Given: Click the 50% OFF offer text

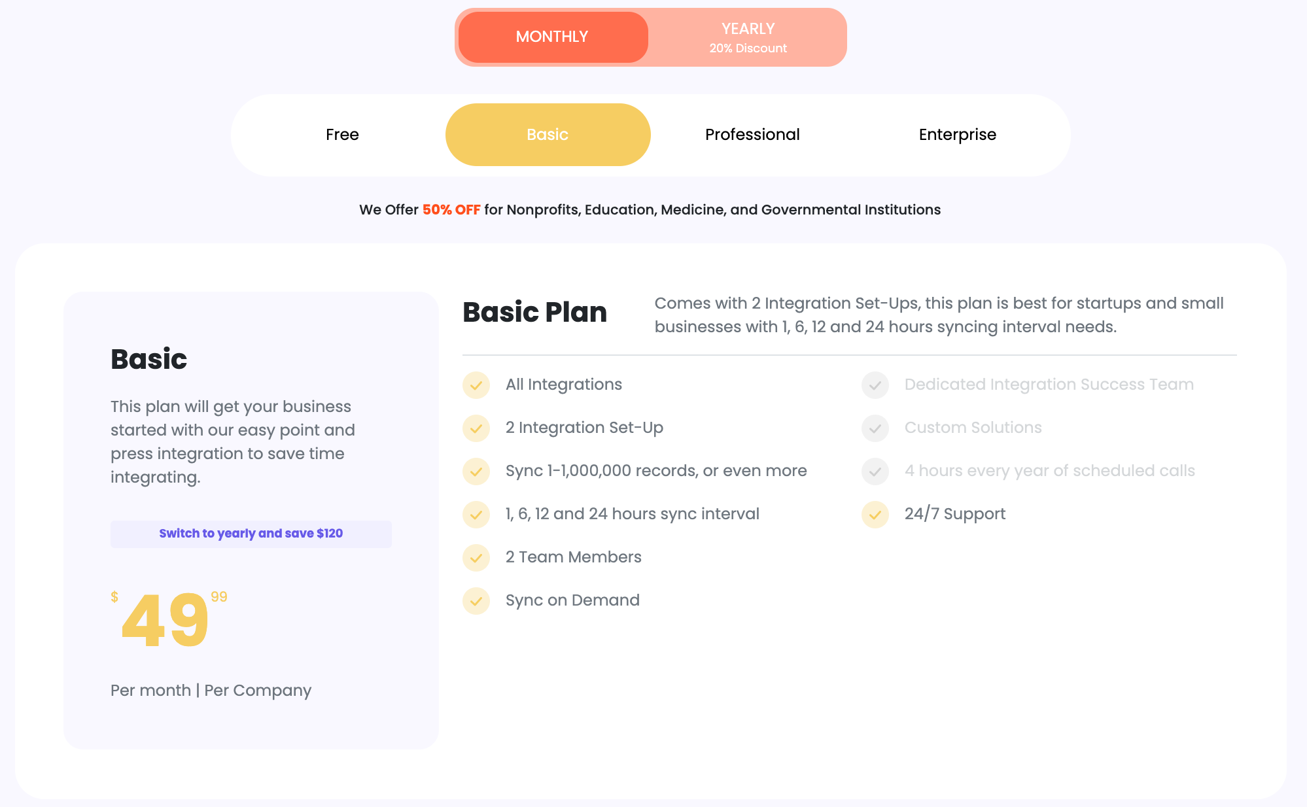Looking at the screenshot, I should coord(451,210).
